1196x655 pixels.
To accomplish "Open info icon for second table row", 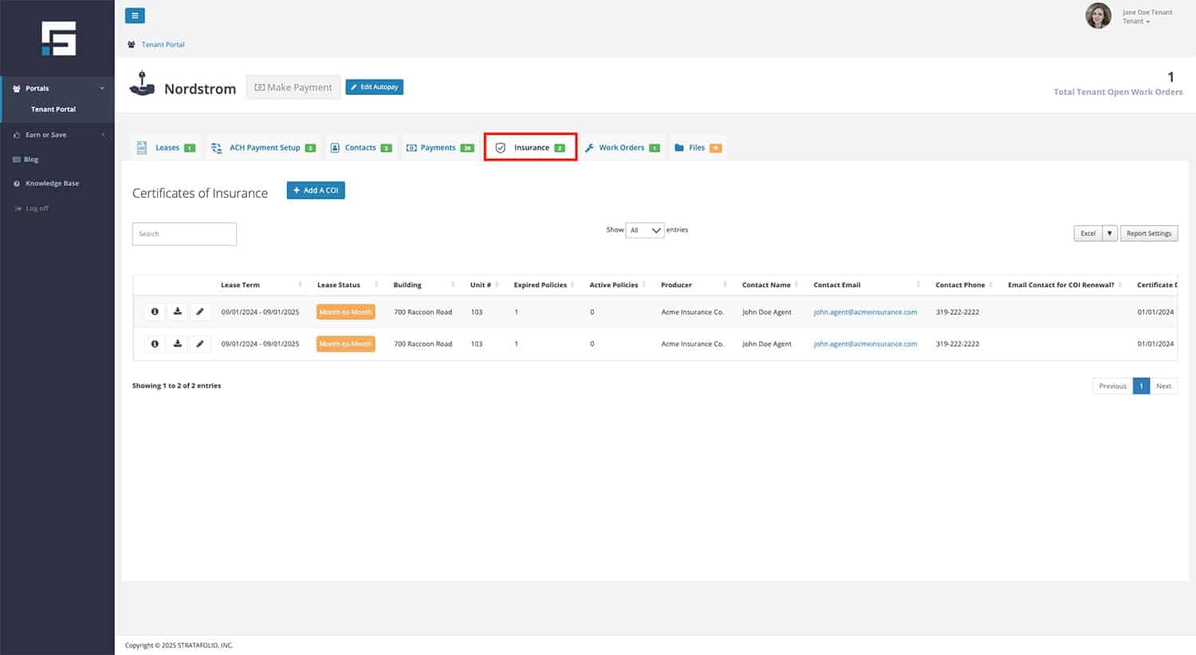I will click(155, 344).
